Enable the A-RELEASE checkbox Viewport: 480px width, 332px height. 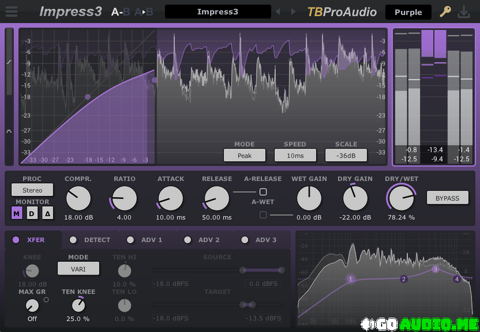[263, 192]
